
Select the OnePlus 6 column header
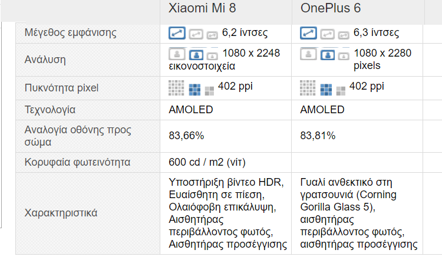point(331,8)
